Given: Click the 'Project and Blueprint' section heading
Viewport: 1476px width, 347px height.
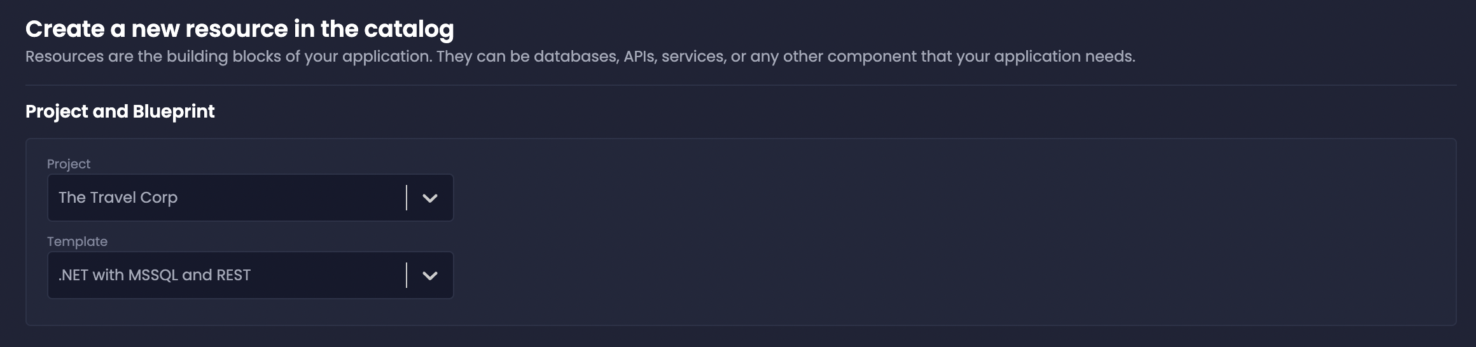Looking at the screenshot, I should tap(120, 111).
